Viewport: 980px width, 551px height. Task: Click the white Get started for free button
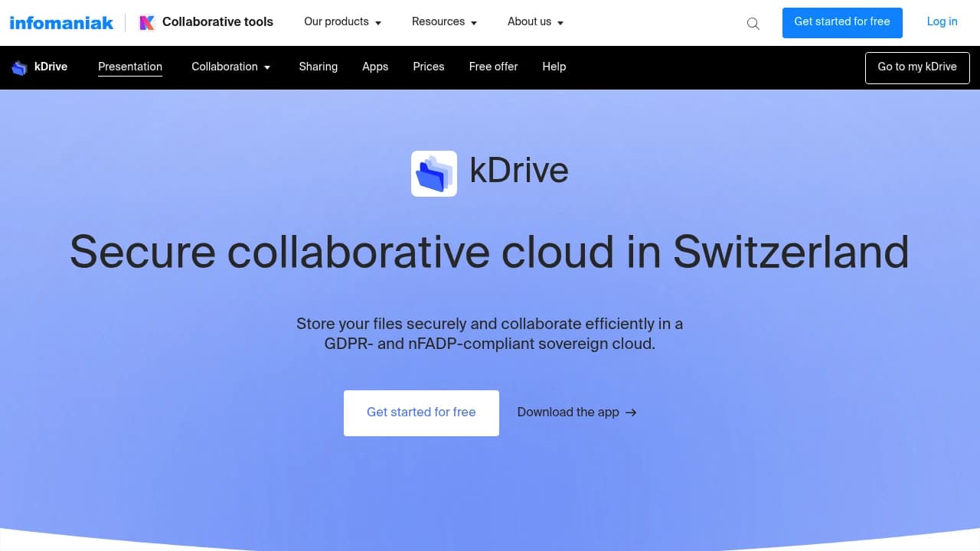[x=421, y=413]
